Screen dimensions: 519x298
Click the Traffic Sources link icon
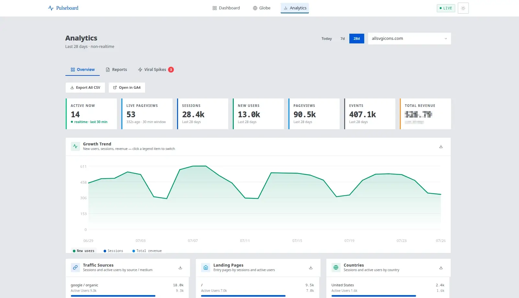pyautogui.click(x=75, y=268)
